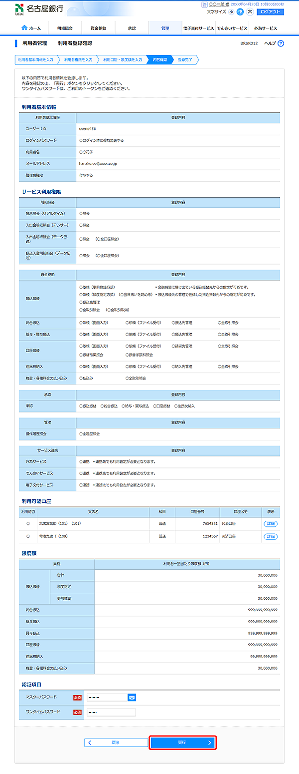Screen dimensions: 299x774
Task: Open the 明細照会 menu tab
Action: click(65, 28)
